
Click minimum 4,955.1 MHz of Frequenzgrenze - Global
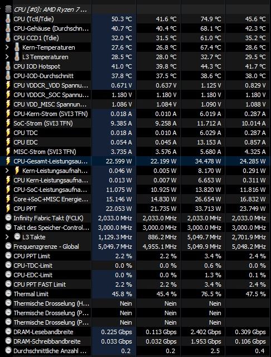pos(159,247)
